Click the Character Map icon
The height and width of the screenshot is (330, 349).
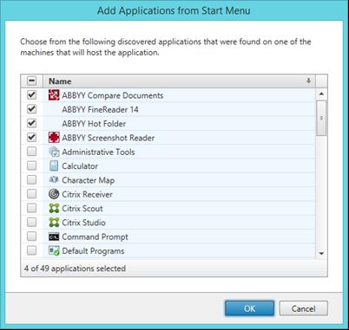[54, 179]
